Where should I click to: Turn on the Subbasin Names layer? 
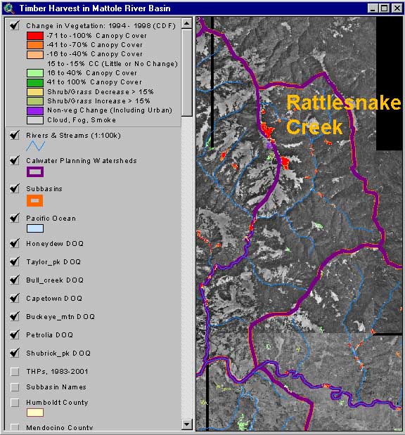(15, 387)
